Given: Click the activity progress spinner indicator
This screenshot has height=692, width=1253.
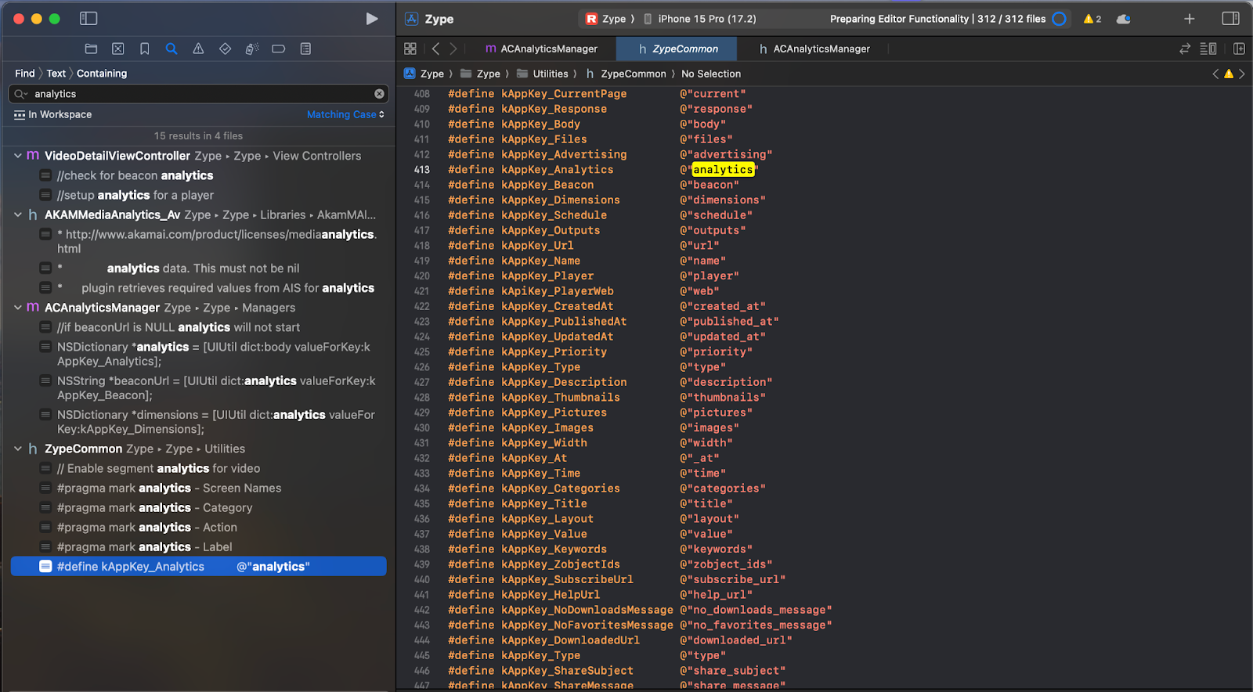Looking at the screenshot, I should [1060, 19].
